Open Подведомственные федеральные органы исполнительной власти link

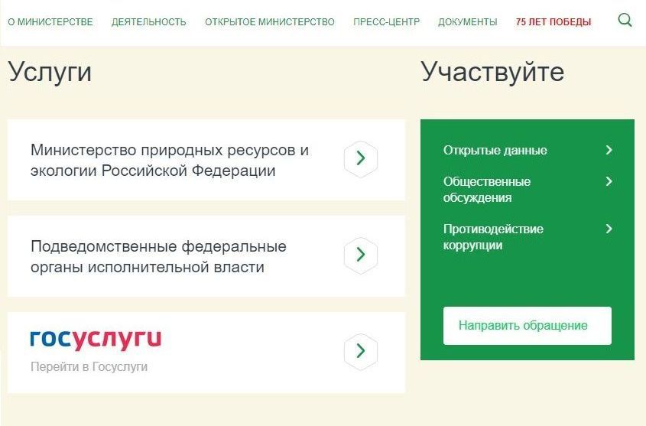[158, 257]
